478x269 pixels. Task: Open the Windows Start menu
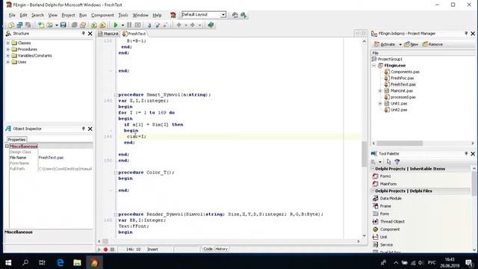click(x=8, y=262)
